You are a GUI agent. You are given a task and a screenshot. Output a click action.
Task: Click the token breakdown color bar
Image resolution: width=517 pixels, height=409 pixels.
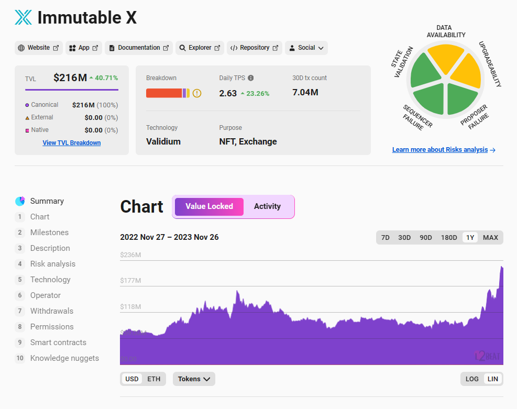click(x=168, y=93)
